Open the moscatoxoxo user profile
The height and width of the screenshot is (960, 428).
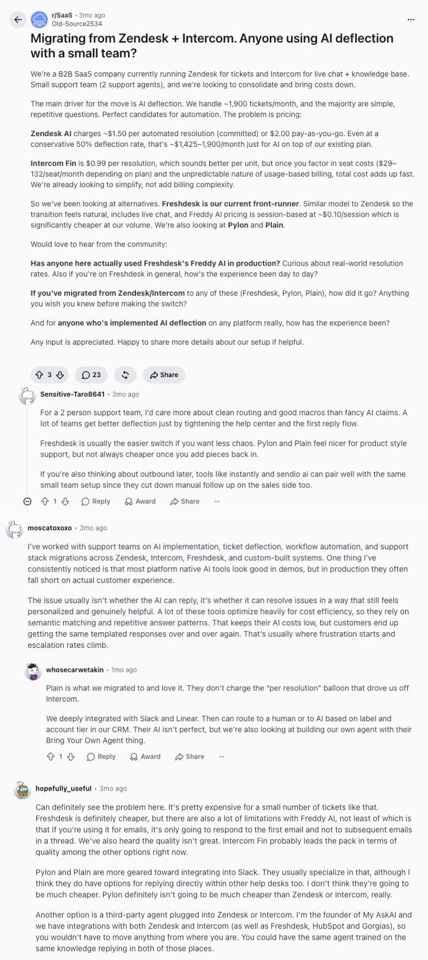(50, 528)
